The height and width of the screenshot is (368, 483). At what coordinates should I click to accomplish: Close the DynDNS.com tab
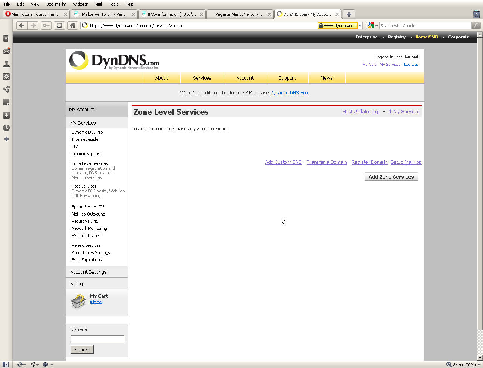click(x=337, y=14)
